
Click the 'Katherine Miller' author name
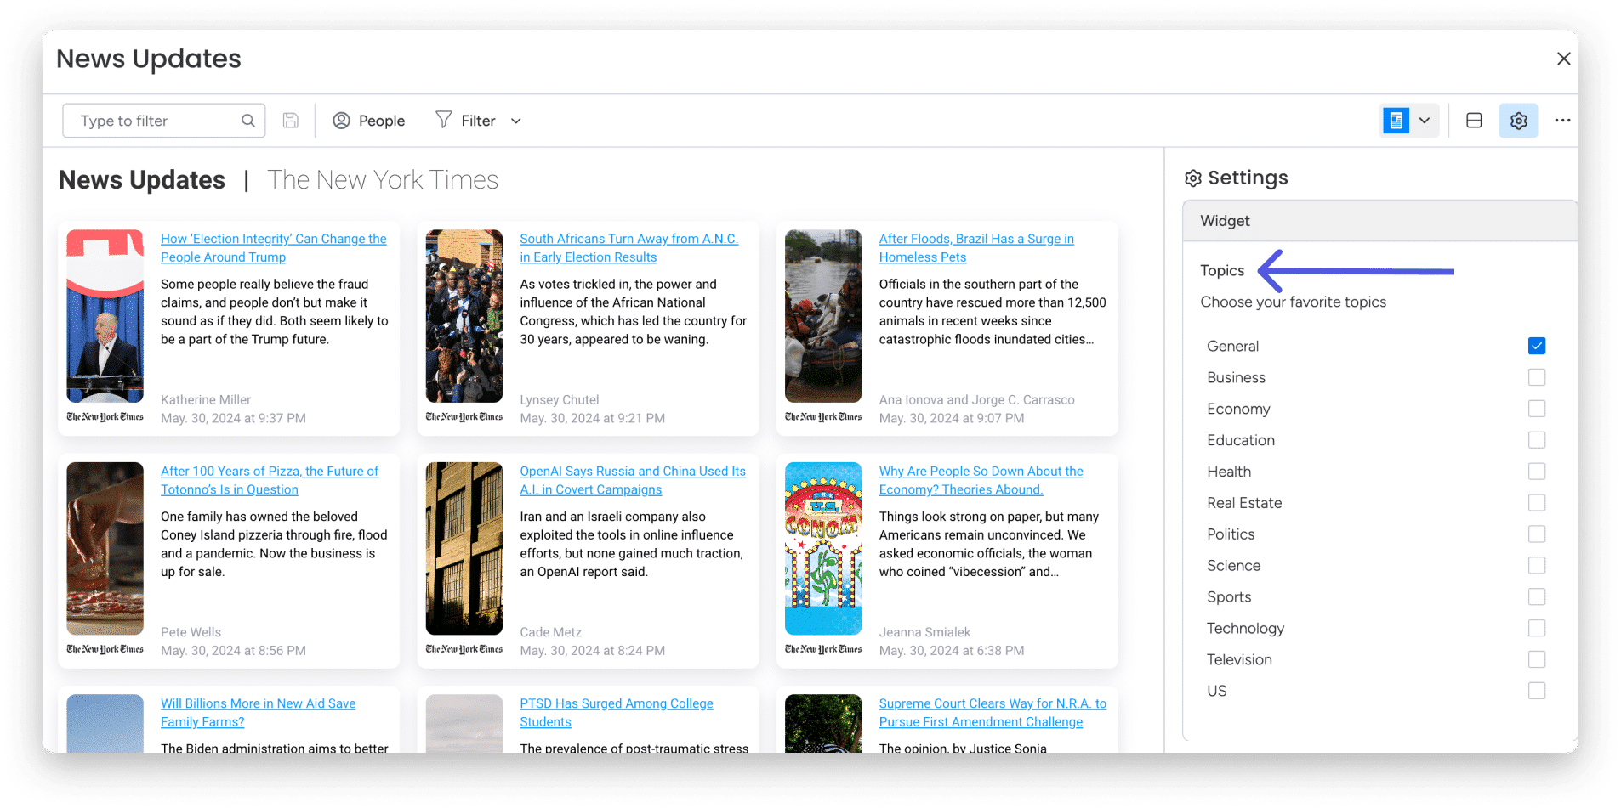coord(206,400)
